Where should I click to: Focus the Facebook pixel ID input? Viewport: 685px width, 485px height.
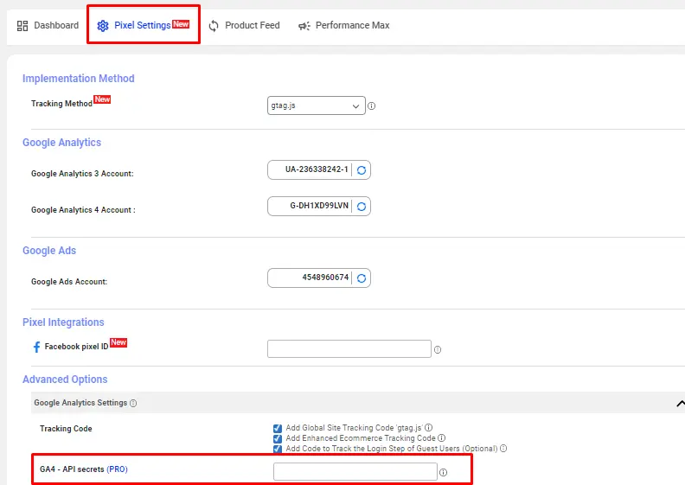click(x=349, y=348)
